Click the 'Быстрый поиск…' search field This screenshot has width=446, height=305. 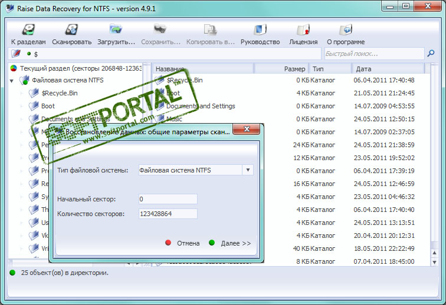pyautogui.click(x=374, y=54)
